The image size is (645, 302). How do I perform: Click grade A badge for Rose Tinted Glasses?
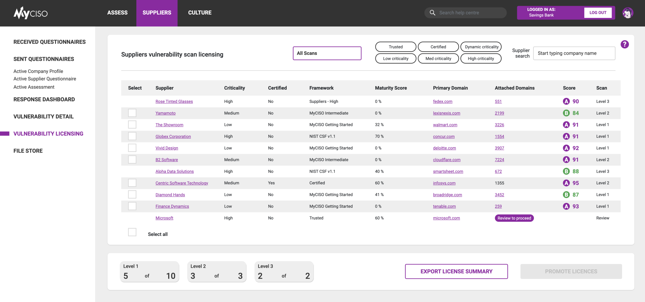coord(566,101)
